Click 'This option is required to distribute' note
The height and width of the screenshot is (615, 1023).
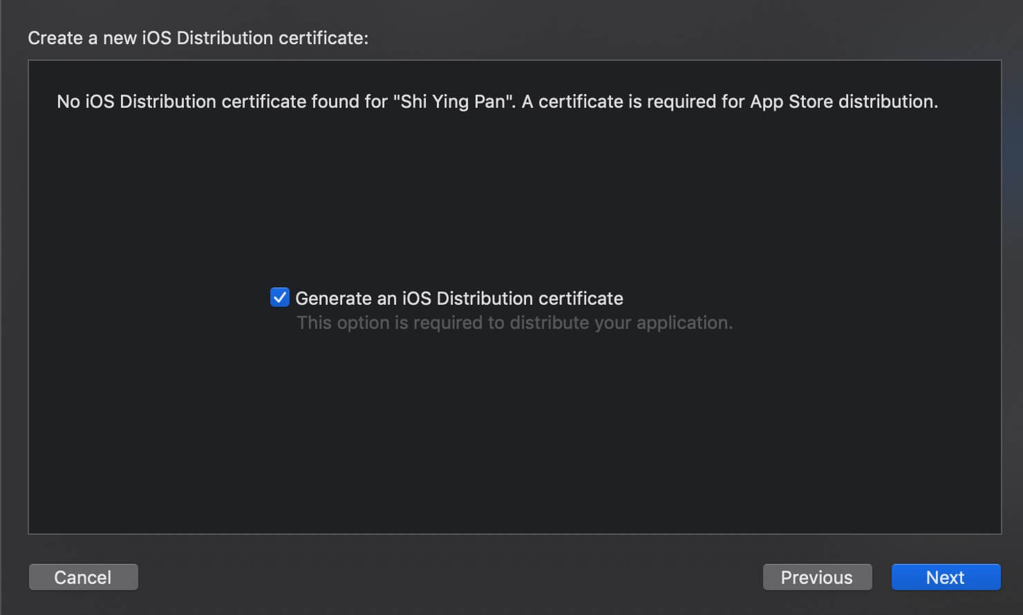(514, 323)
